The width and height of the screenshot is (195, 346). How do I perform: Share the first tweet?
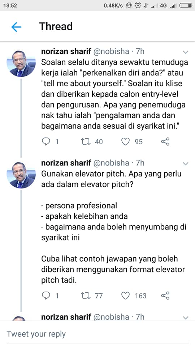pyautogui.click(x=165, y=141)
